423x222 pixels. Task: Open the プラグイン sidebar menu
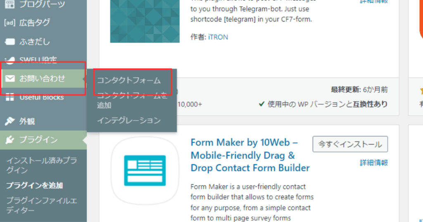(x=43, y=140)
